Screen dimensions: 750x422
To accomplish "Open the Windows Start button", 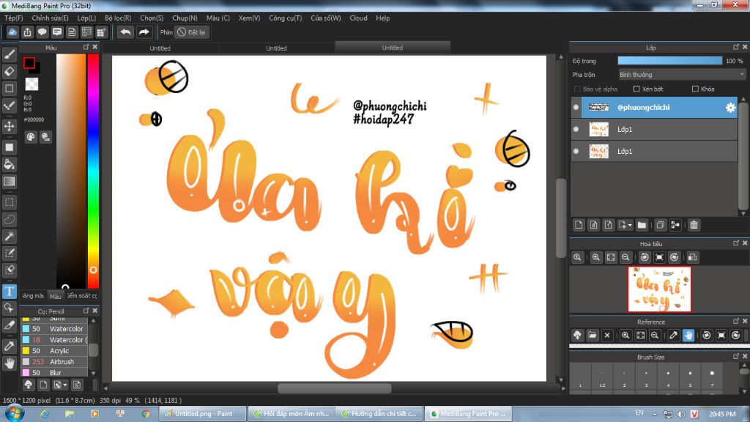I will pyautogui.click(x=15, y=413).
